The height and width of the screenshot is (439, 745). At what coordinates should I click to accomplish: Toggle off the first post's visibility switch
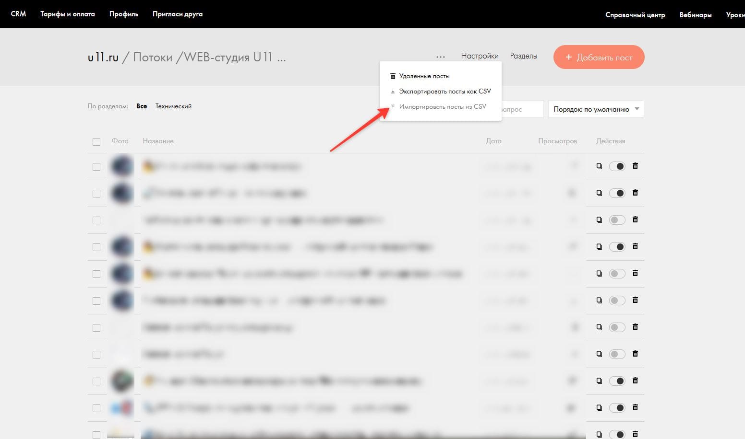coord(617,166)
